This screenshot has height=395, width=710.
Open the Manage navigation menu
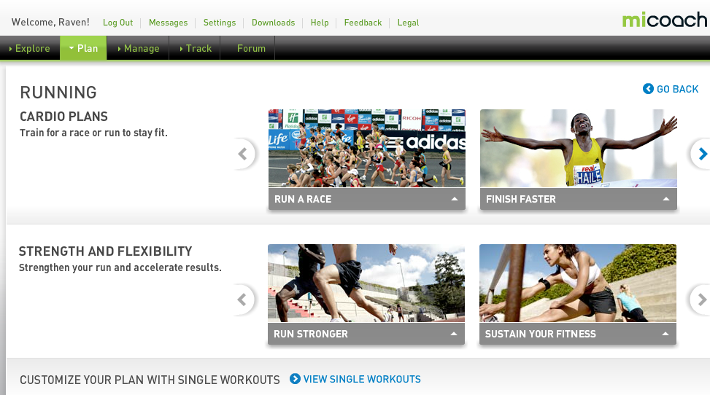tap(138, 48)
